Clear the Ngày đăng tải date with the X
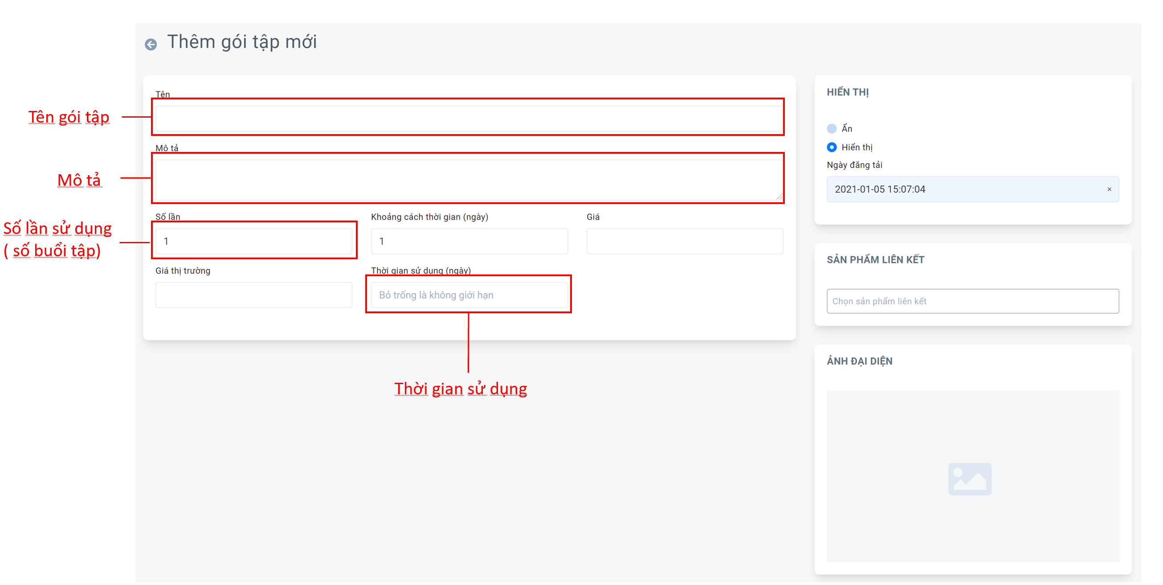1163x585 pixels. [x=1109, y=189]
